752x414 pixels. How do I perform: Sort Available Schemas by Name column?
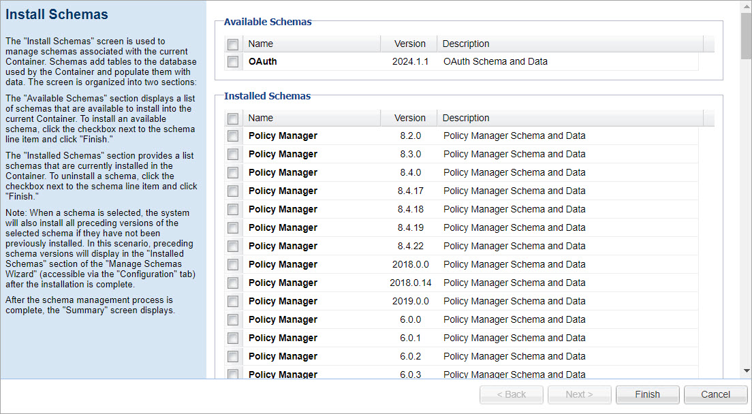tap(311, 44)
